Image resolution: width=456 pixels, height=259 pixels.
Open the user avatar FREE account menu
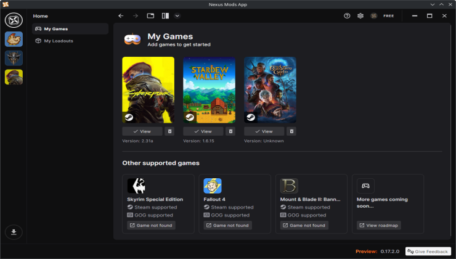point(382,15)
